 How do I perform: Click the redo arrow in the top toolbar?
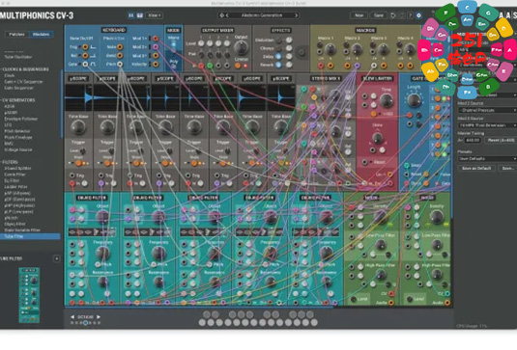[x=402, y=15]
